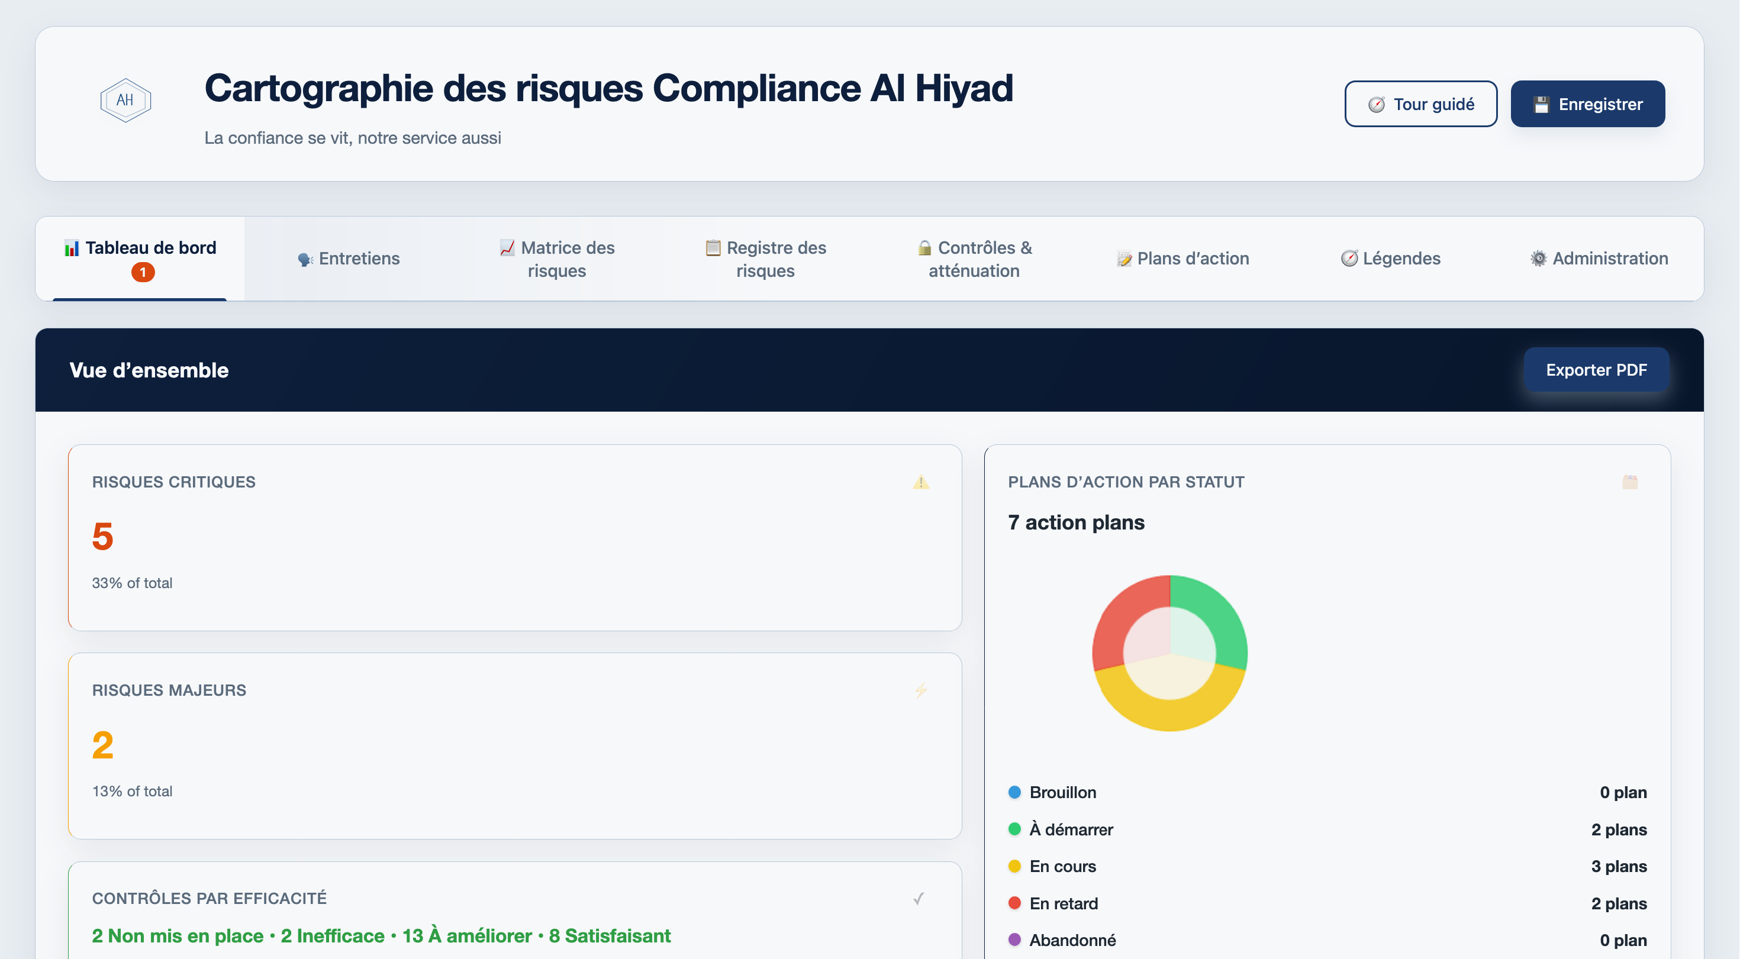
Task: Click the Risques Critiques count 5
Action: tap(102, 537)
